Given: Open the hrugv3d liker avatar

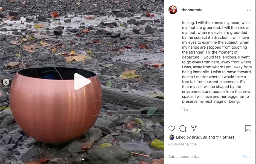Looking at the screenshot, I should pos(171,137).
